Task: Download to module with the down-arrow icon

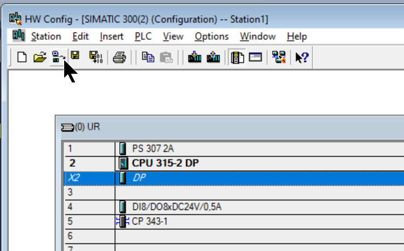Action: pos(195,57)
